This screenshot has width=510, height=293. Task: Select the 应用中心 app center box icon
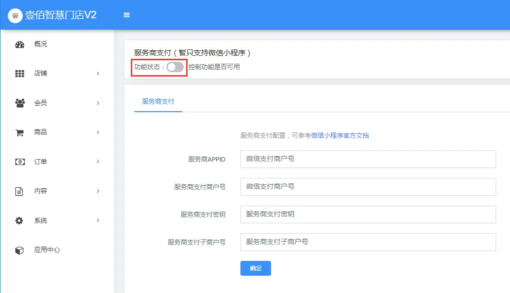point(19,250)
